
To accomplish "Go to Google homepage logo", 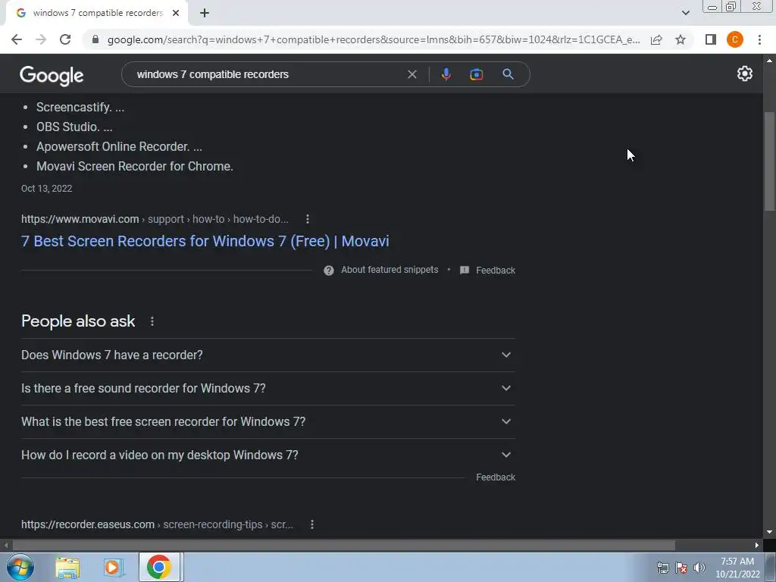I will point(52,75).
